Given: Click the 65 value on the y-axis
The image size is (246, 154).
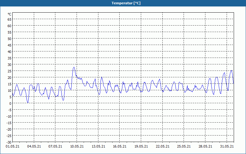Looking at the screenshot, I should (x=10, y=19).
